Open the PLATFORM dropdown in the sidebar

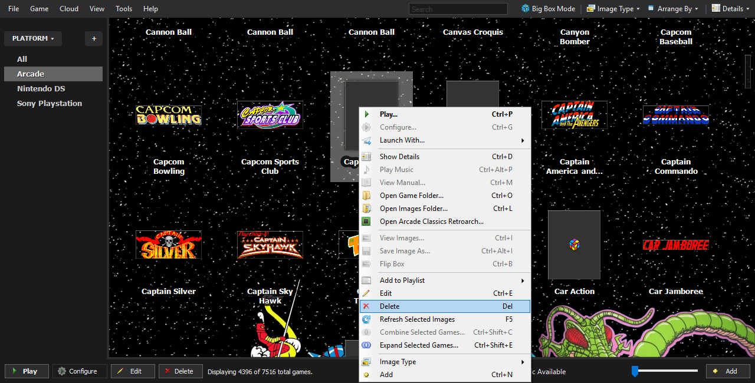33,38
